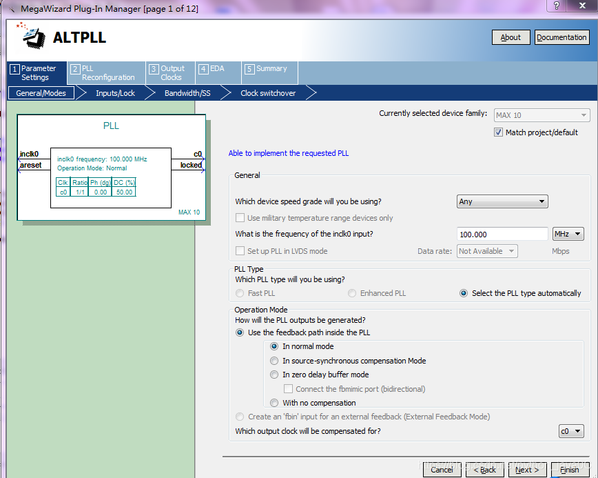
Task: Select Fast PLL radio button
Action: click(240, 293)
